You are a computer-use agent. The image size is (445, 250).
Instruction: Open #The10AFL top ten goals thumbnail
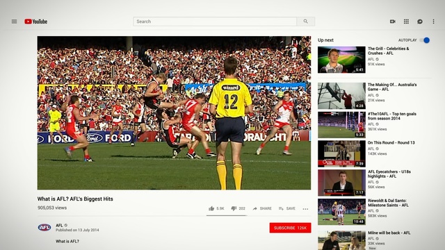click(341, 125)
